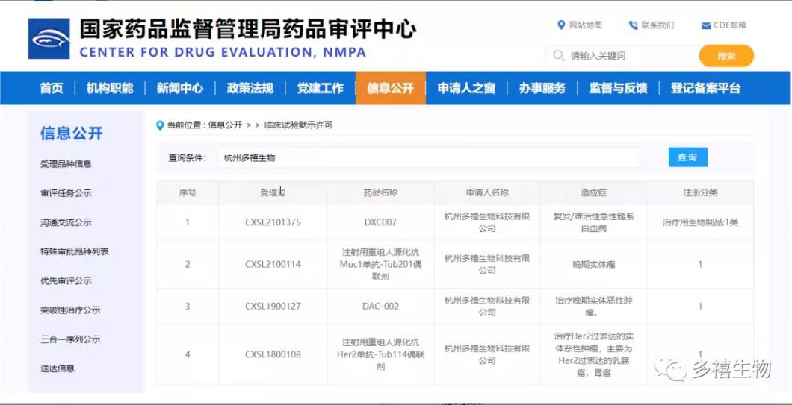
Task: Click the CDE mailbox envelope icon
Action: [705, 25]
